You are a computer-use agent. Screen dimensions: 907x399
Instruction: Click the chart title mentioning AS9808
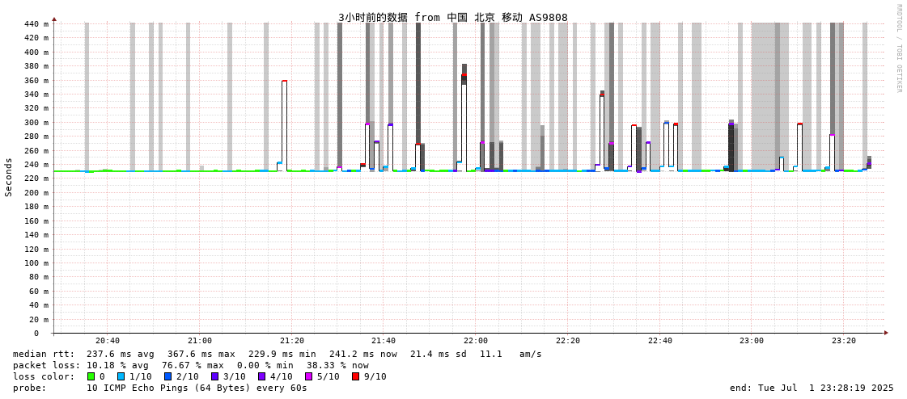click(453, 17)
